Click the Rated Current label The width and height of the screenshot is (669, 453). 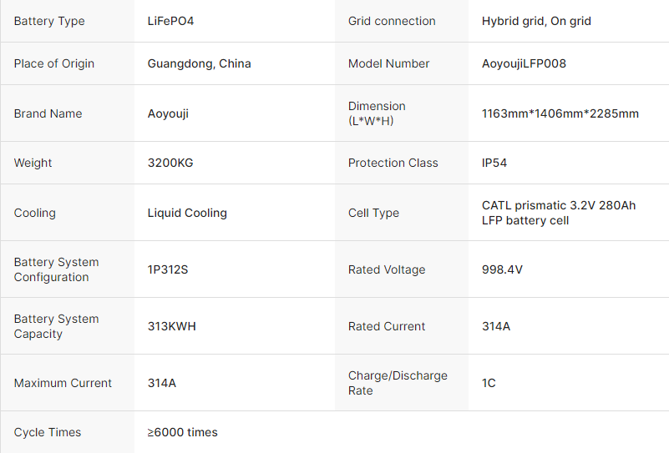[387, 326]
